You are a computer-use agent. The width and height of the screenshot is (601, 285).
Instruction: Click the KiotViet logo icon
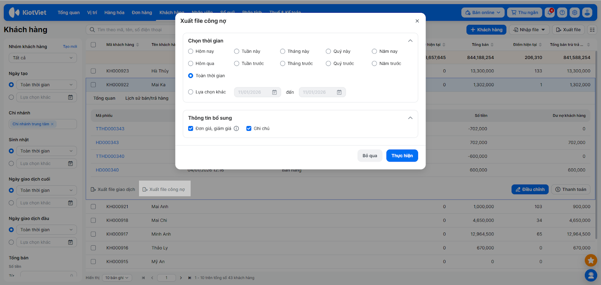(x=14, y=12)
